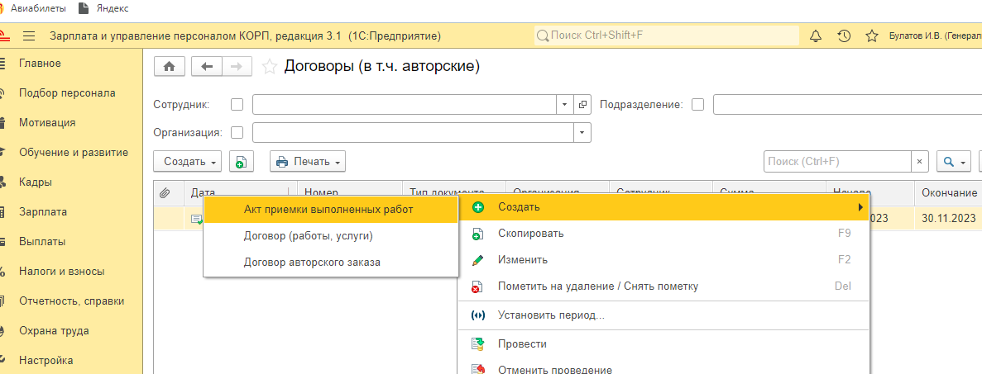Open the notifications bell icon
This screenshot has width=982, height=374.
click(x=816, y=36)
